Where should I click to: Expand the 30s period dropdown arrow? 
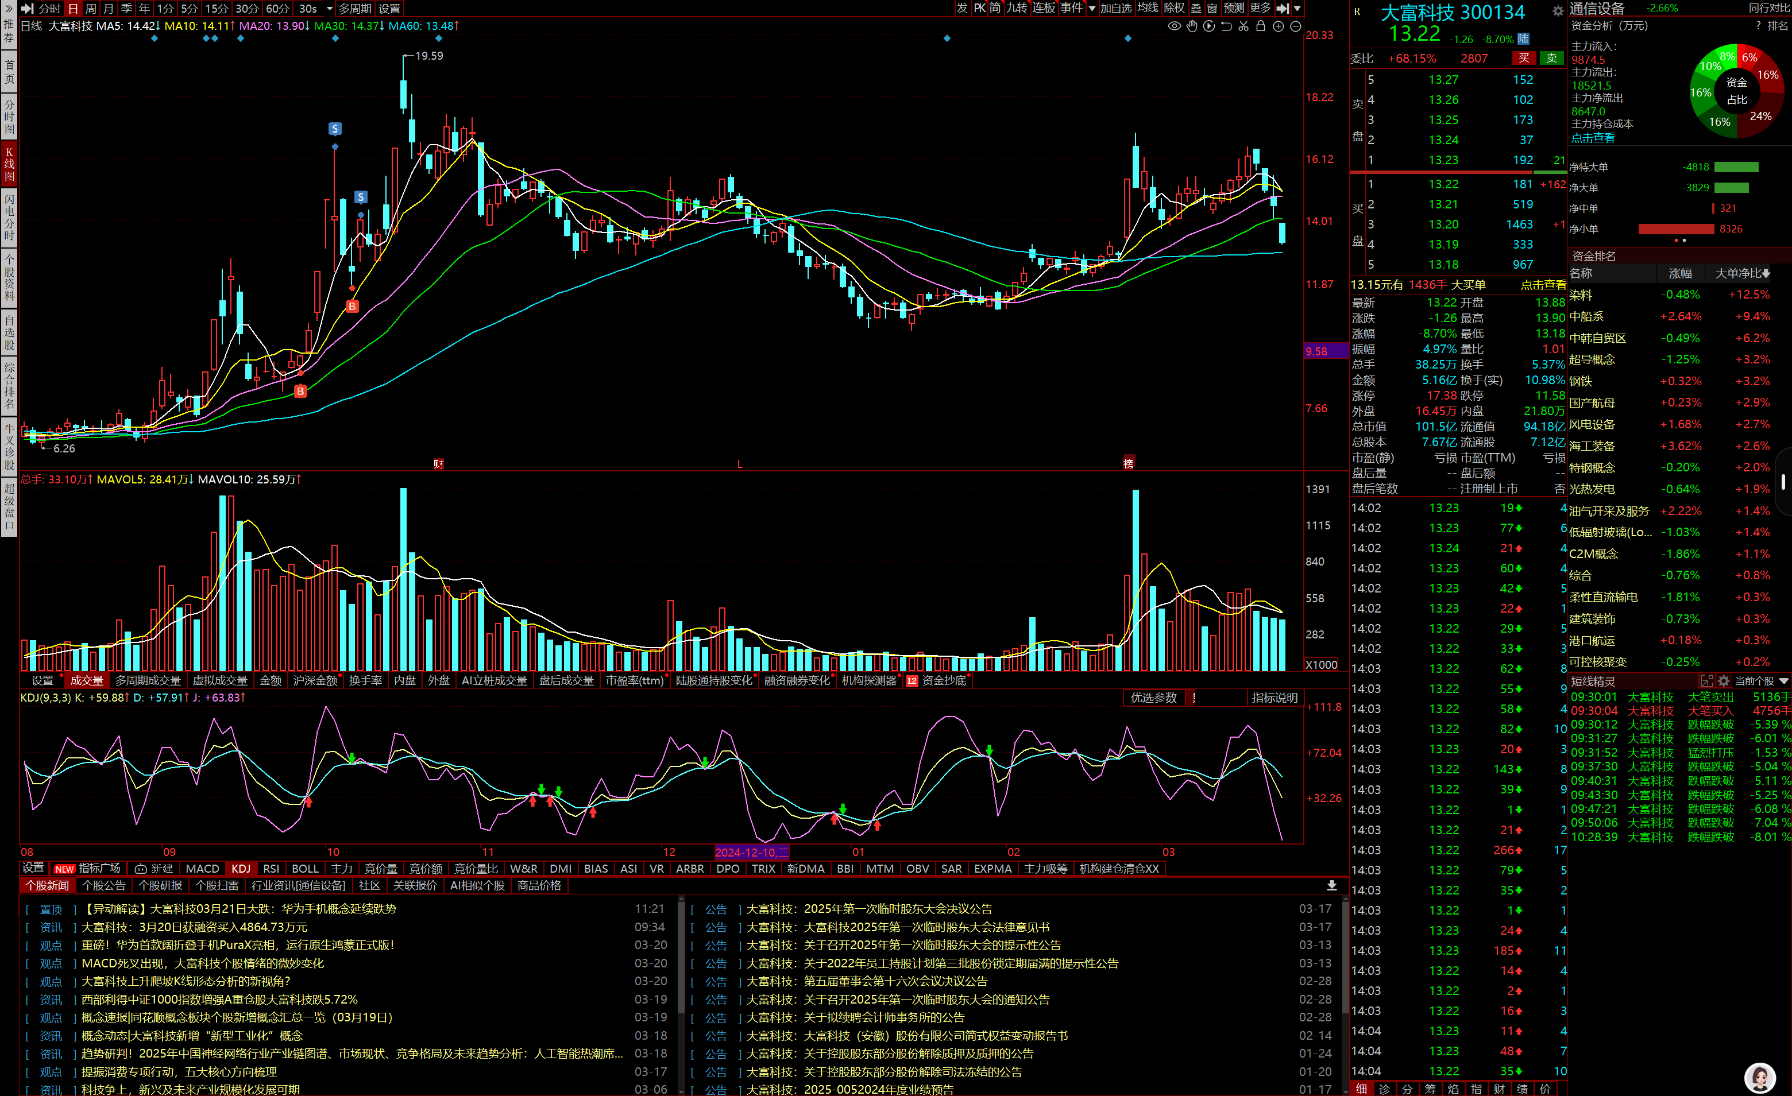point(330,9)
